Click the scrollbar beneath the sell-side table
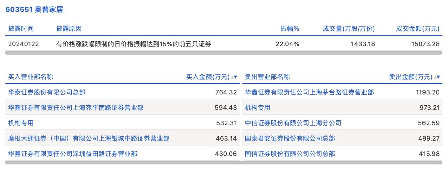447x170 pixels. (342, 163)
